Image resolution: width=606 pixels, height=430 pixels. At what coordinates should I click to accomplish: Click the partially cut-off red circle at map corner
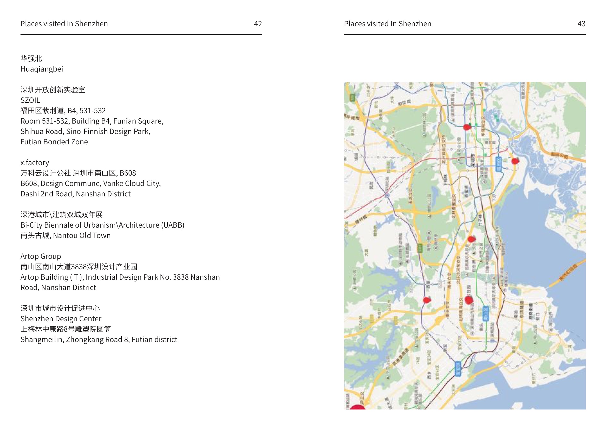357,407
